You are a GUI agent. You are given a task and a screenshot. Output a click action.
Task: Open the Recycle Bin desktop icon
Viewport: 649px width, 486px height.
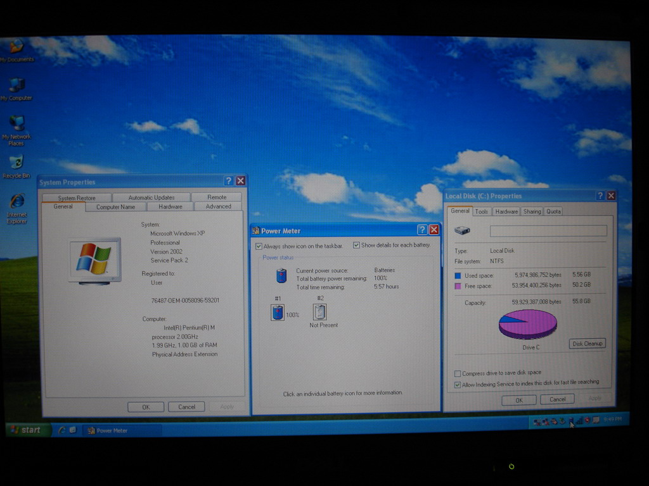(16, 166)
